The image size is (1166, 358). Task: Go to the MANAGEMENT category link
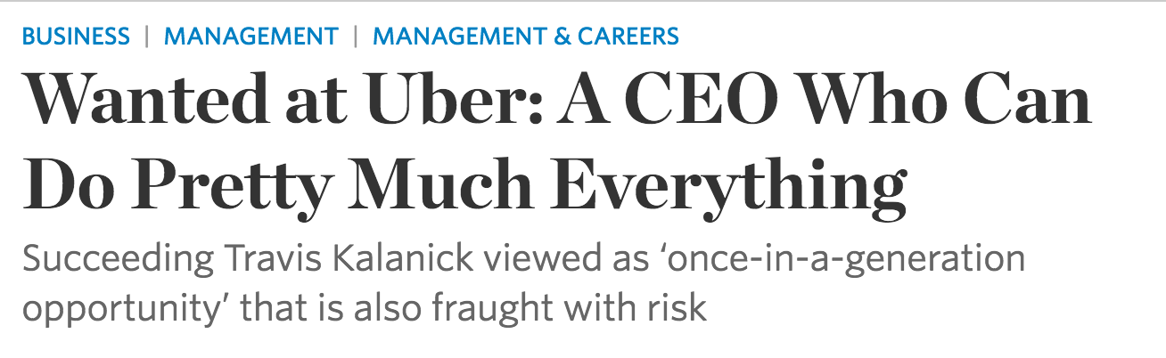click(x=251, y=37)
